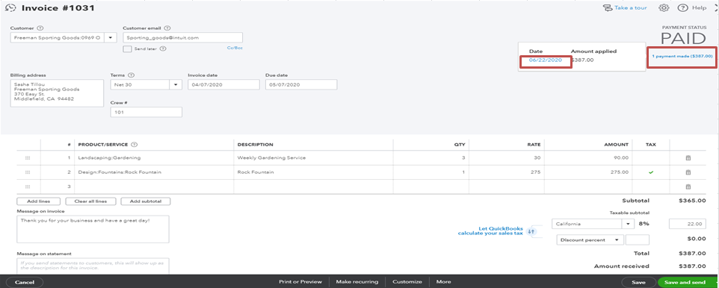719x288 pixels.
Task: Open the More menu in footer
Action: pyautogui.click(x=443, y=282)
